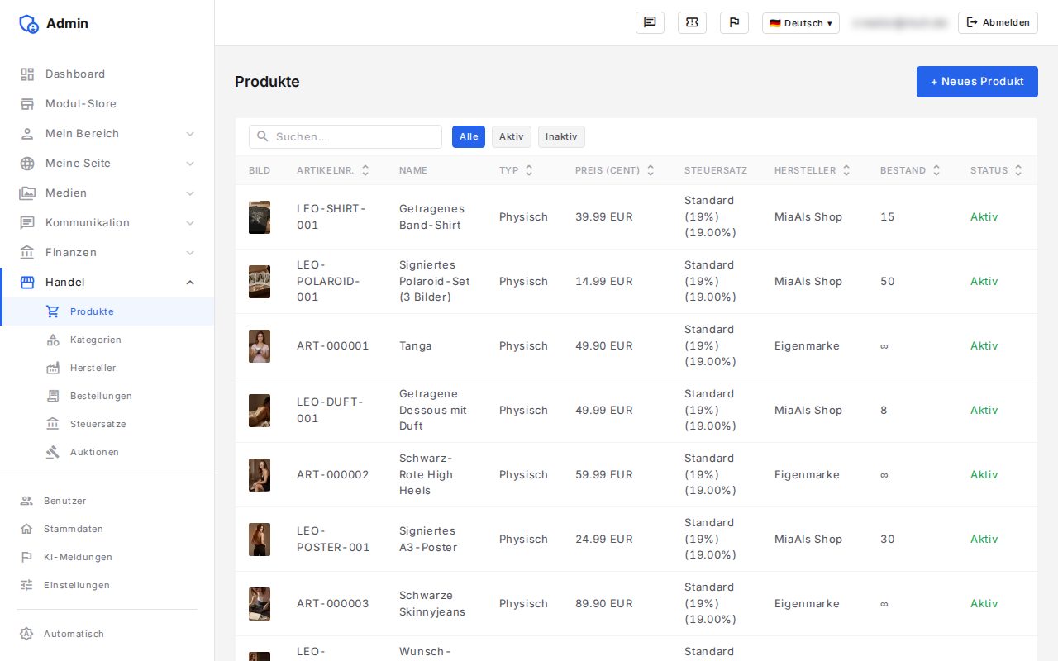Expand the Finanzen section chevron
This screenshot has height=661, width=1058.
coord(190,253)
